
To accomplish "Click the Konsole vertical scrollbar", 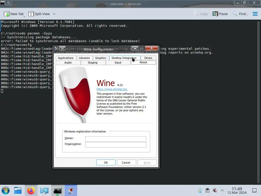I will [x=258, y=102].
